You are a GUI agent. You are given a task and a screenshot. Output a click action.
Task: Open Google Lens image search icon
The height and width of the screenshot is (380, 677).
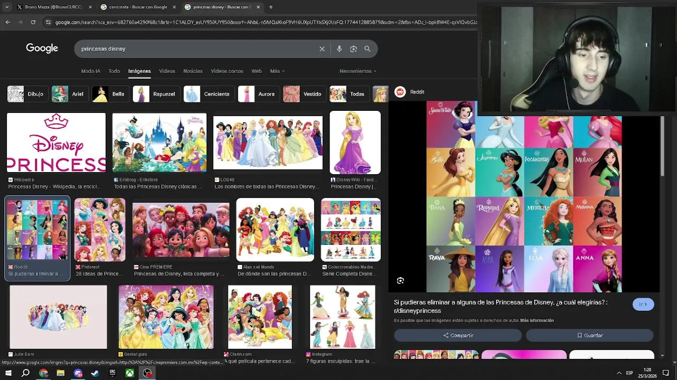tap(353, 49)
